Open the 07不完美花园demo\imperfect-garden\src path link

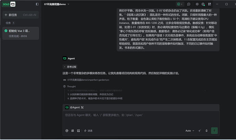(88, 80)
